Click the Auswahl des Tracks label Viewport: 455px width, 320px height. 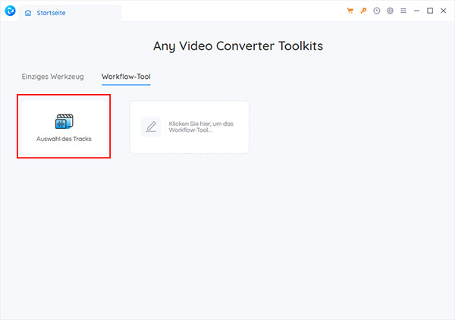[x=64, y=139]
